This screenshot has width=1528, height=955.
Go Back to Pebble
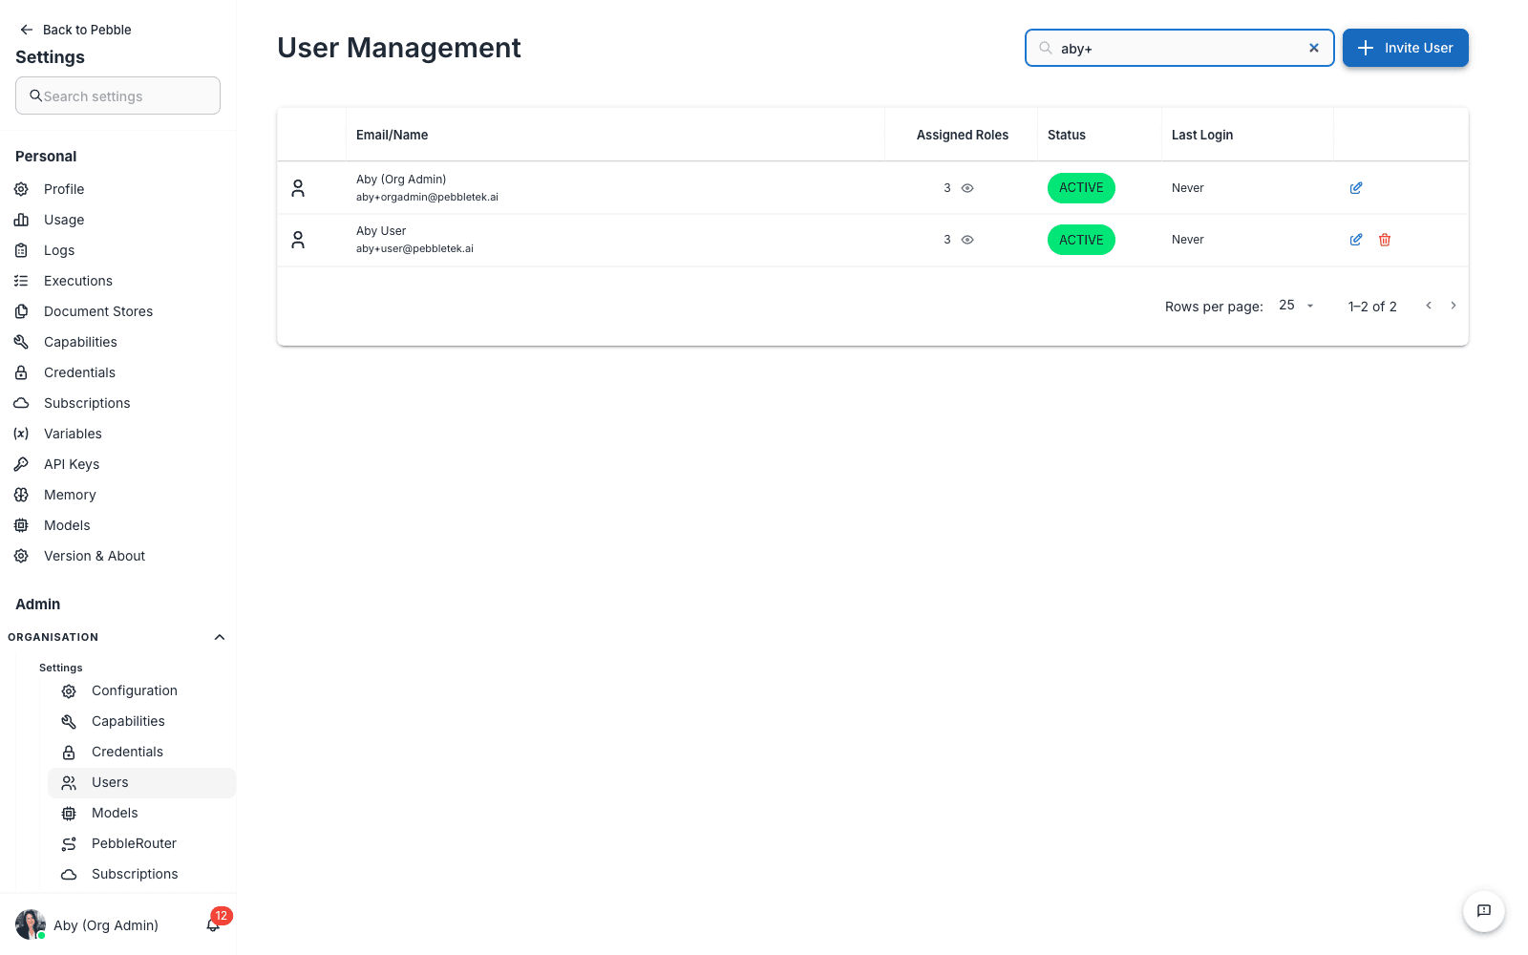coord(75,30)
